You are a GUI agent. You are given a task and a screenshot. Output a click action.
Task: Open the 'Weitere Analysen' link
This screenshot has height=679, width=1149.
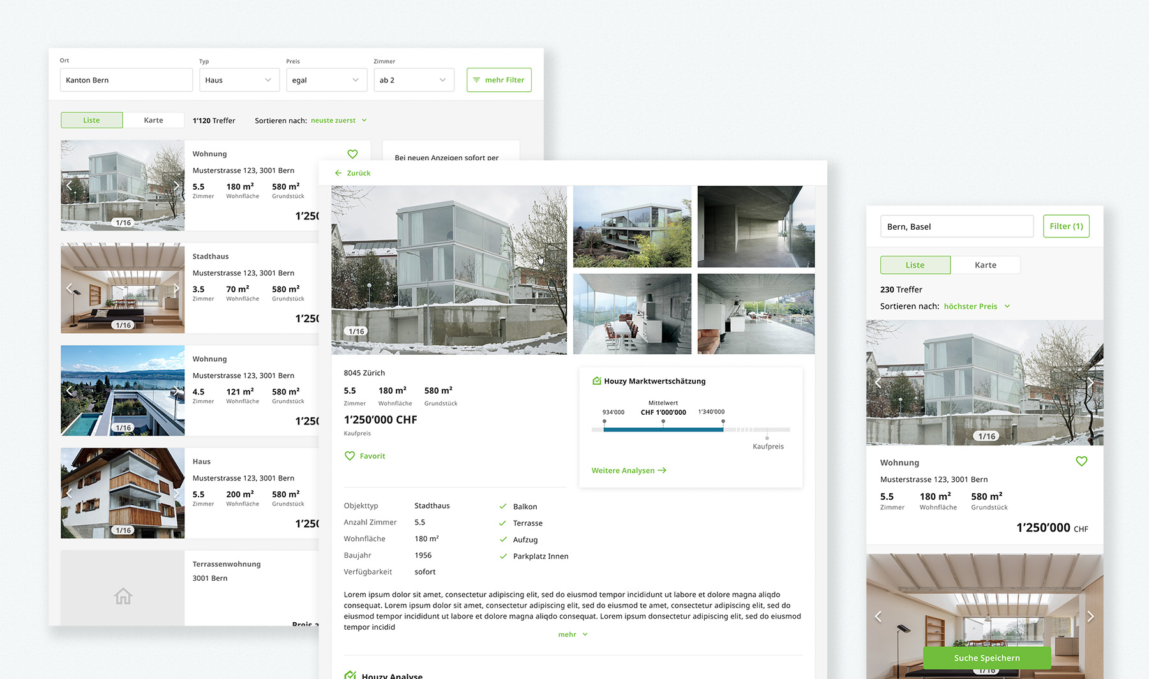[x=629, y=470]
